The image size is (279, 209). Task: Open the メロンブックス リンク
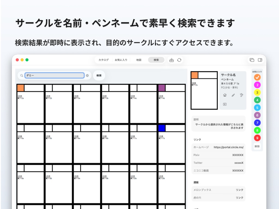[x=239, y=190]
